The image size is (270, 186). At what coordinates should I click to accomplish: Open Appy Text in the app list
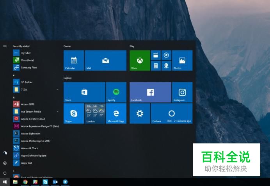click(36, 163)
